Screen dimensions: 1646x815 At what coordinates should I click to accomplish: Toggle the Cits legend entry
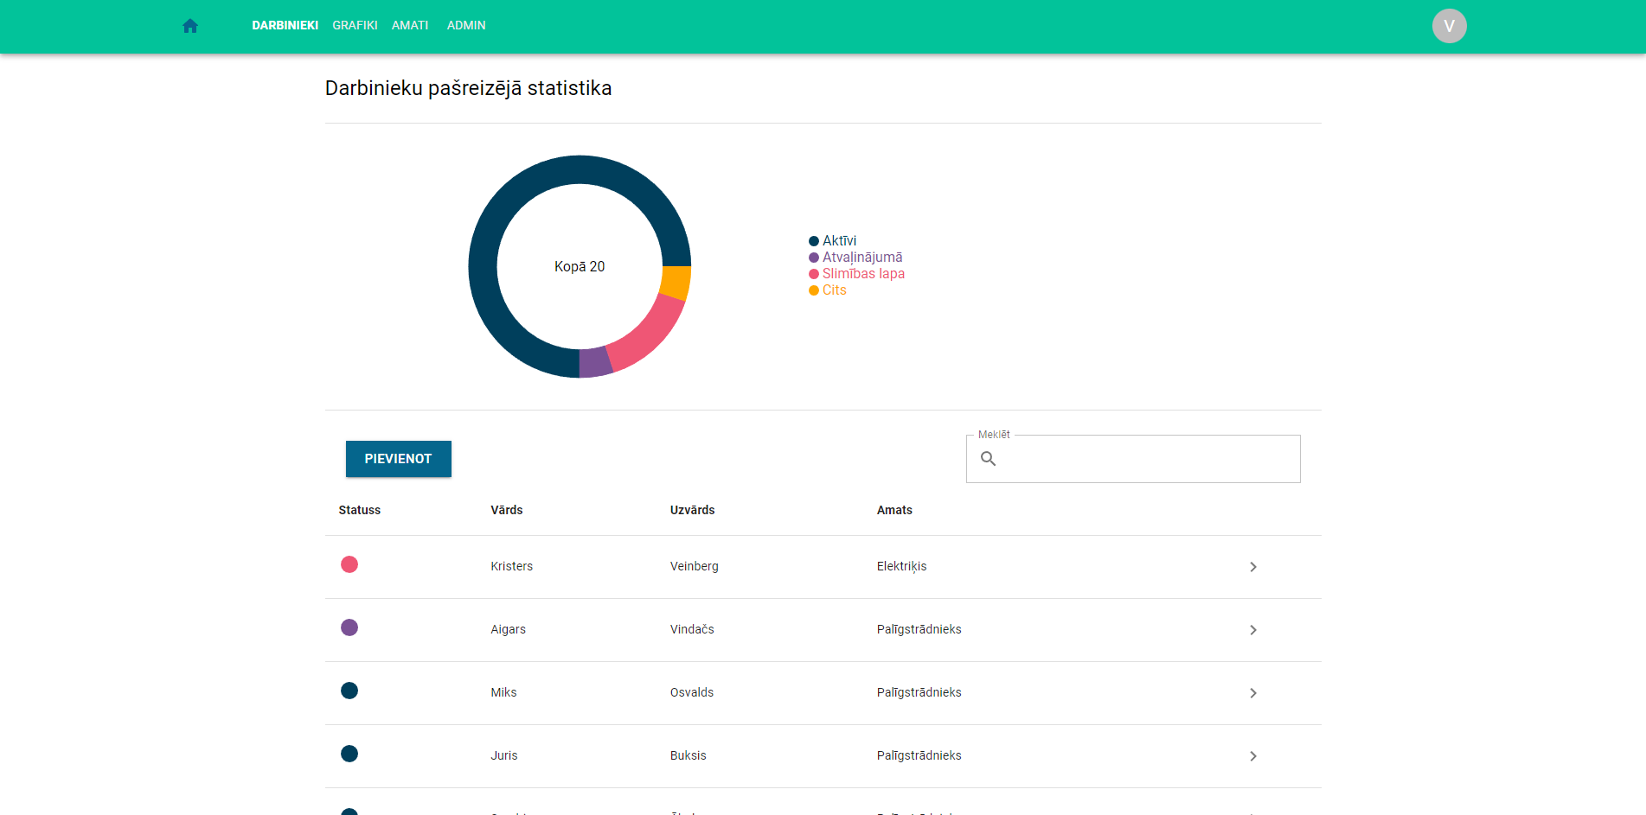tap(827, 290)
